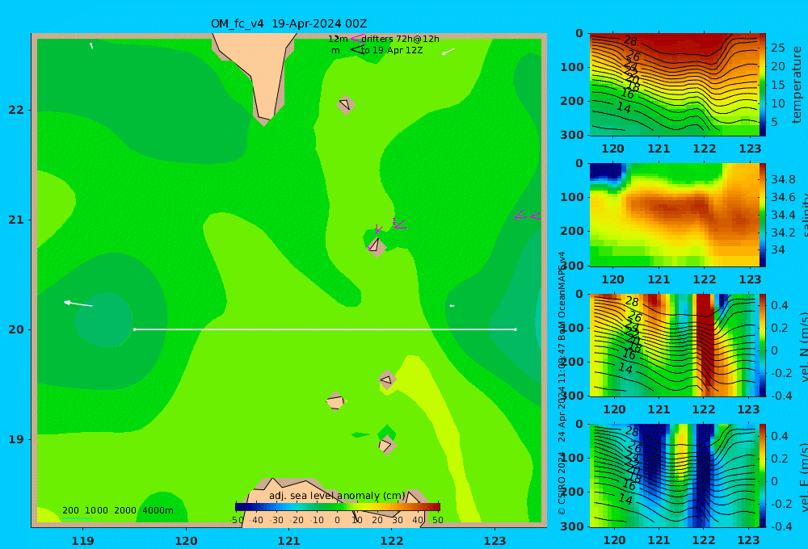This screenshot has width=808, height=549.
Task: Click main map longitude tick label 119
Action: point(82,541)
